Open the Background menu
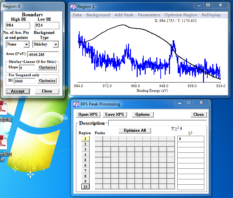The height and width of the screenshot is (198, 233). pos(98,15)
